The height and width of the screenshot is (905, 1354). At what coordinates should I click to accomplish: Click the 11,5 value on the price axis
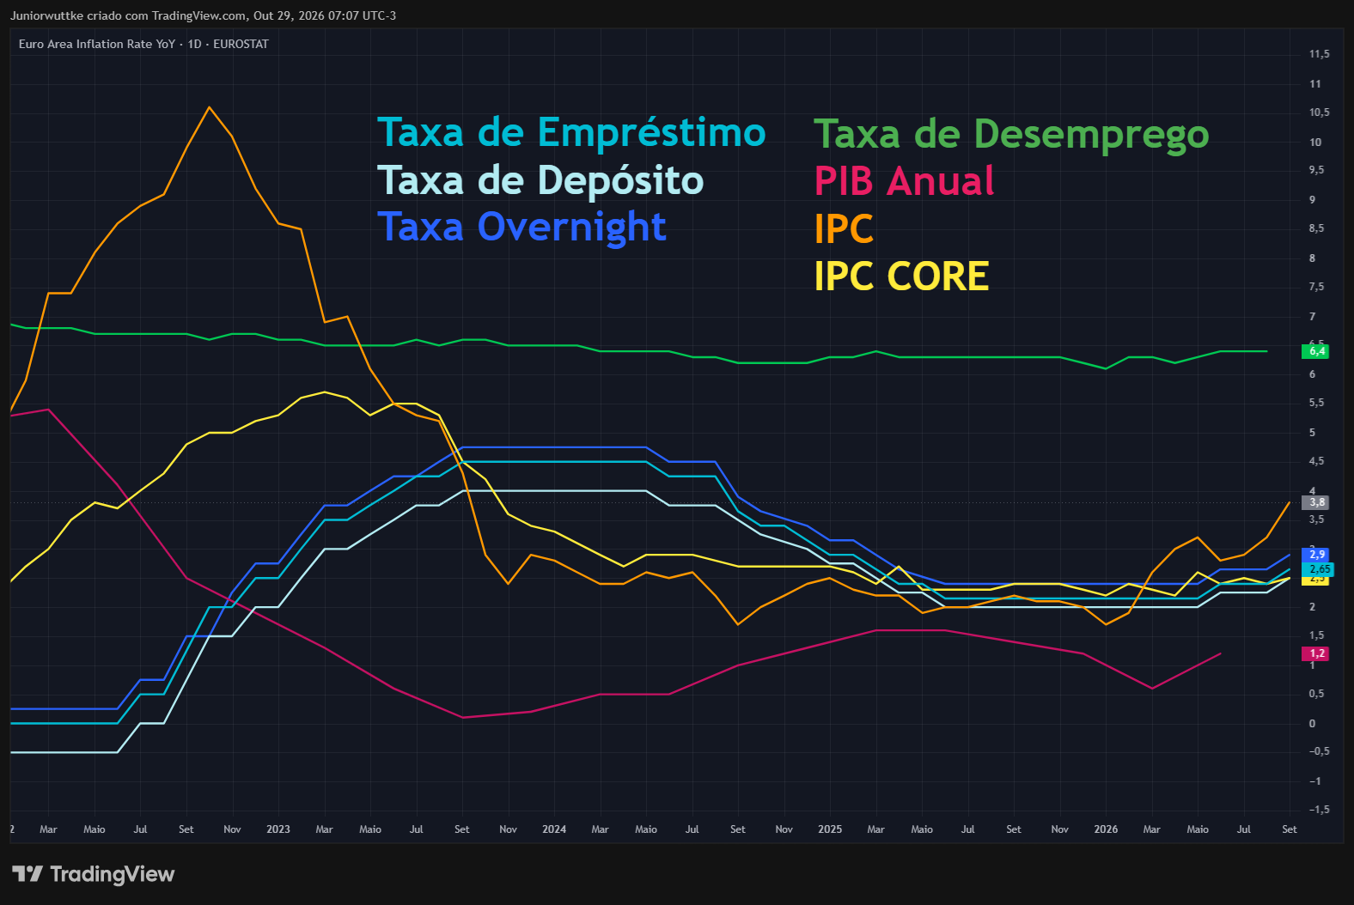(x=1319, y=54)
